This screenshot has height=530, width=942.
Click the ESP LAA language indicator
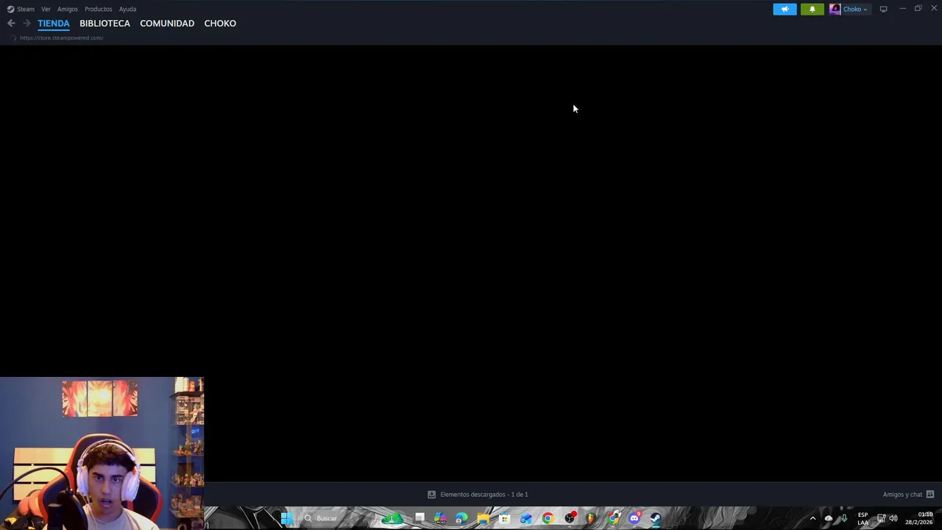click(x=863, y=518)
